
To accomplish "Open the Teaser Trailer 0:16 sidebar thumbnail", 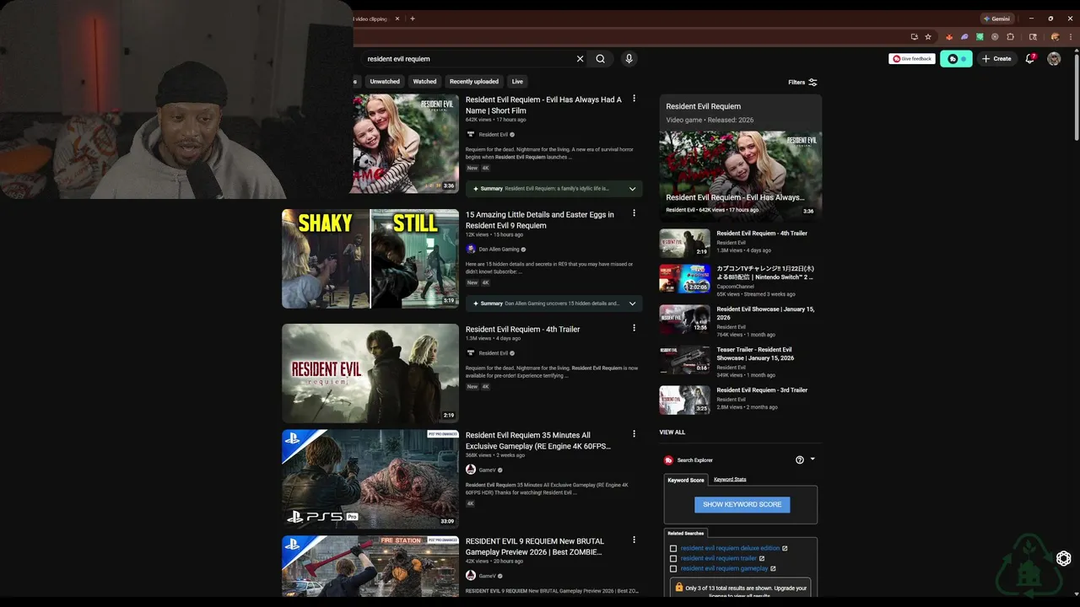I will coord(685,360).
